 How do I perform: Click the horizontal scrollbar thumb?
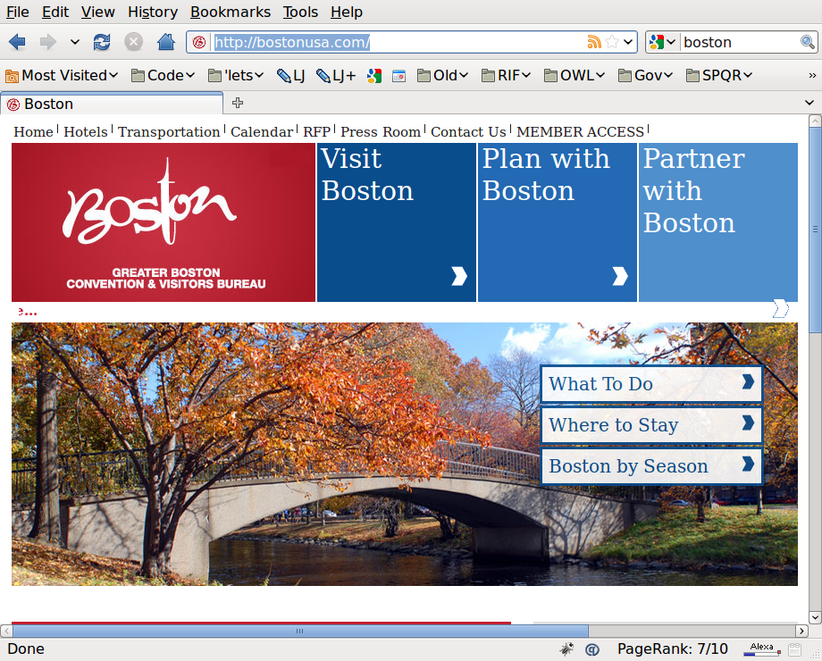(x=300, y=631)
